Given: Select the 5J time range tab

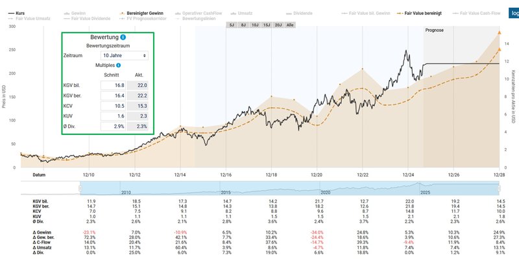Looking at the screenshot, I should (x=232, y=25).
